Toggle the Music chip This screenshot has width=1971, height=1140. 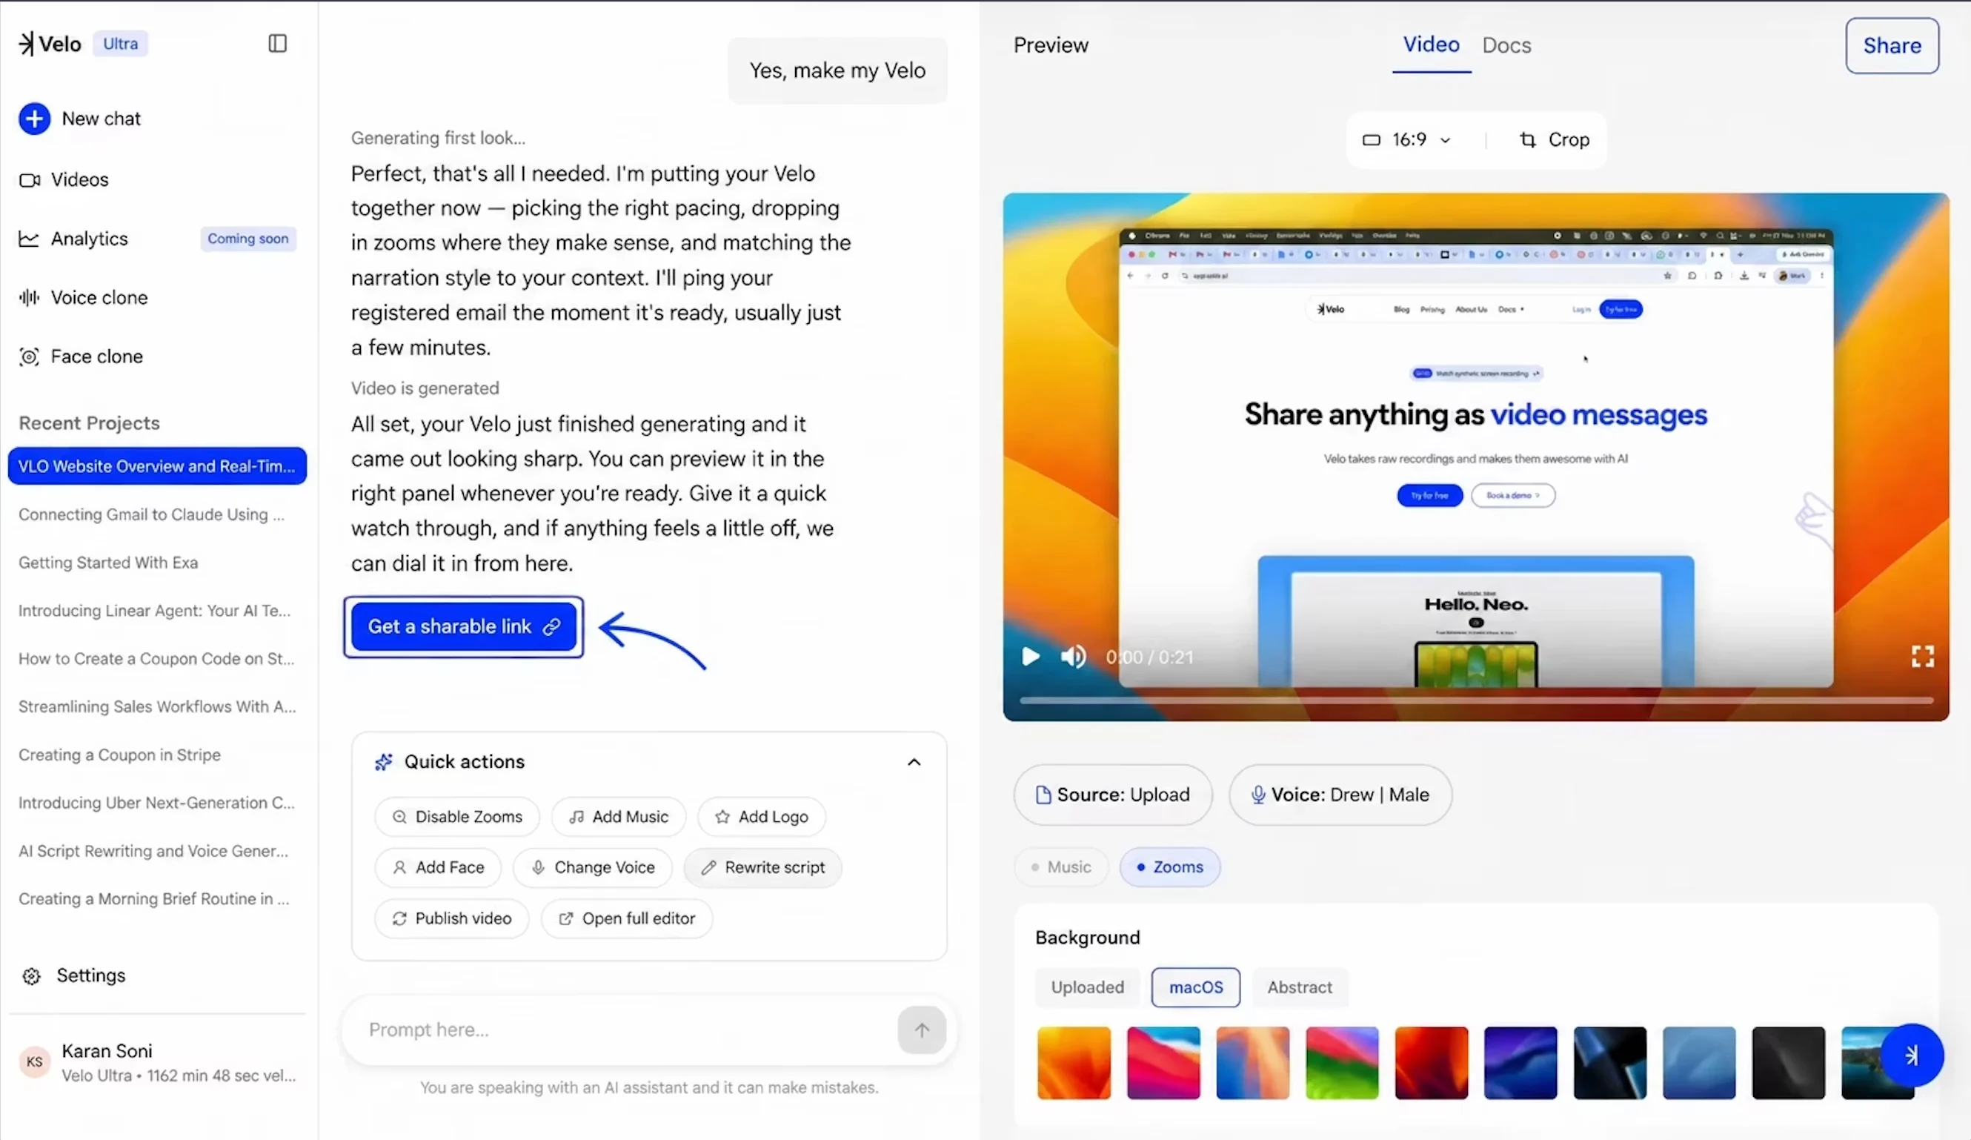(x=1061, y=867)
